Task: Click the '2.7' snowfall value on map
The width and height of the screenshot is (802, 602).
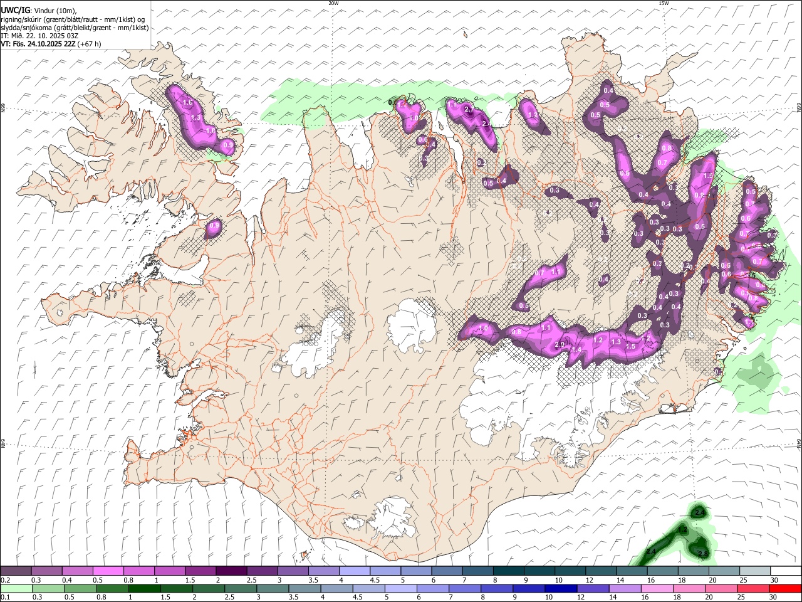Action: [x=471, y=110]
